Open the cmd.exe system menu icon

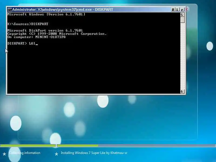[x=10, y=10]
